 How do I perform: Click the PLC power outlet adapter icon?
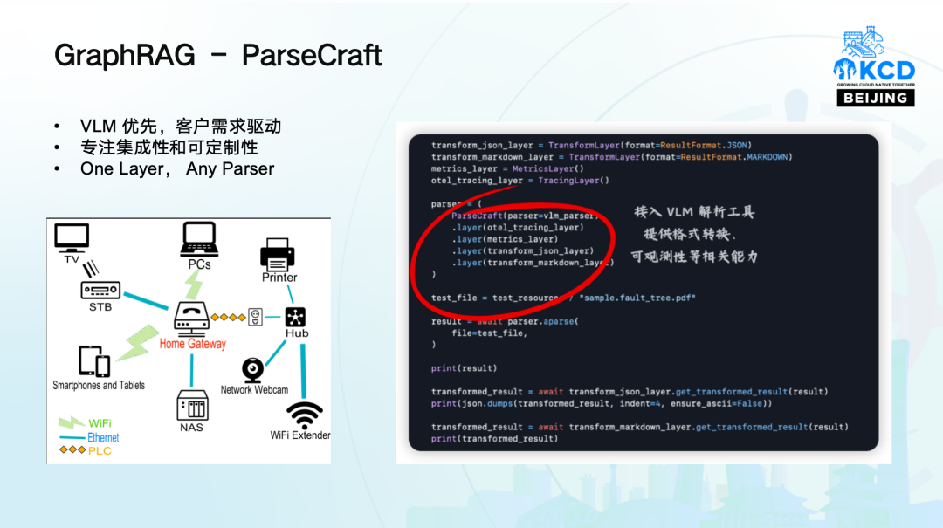[255, 317]
